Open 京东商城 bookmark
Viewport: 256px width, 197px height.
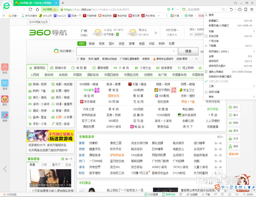pyautogui.click(x=148, y=16)
